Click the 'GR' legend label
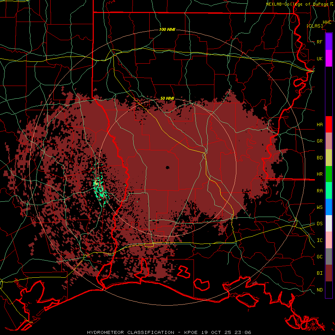335x335 pixels. [319, 141]
